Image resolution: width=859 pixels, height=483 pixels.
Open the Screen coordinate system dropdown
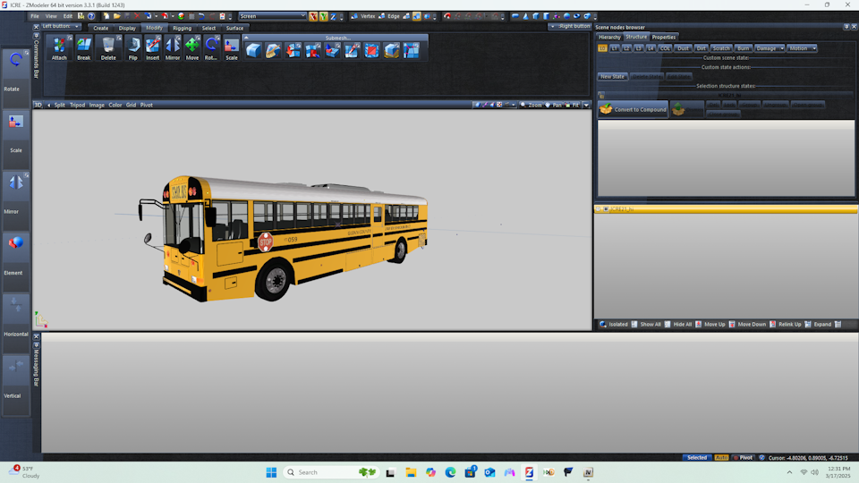click(271, 16)
